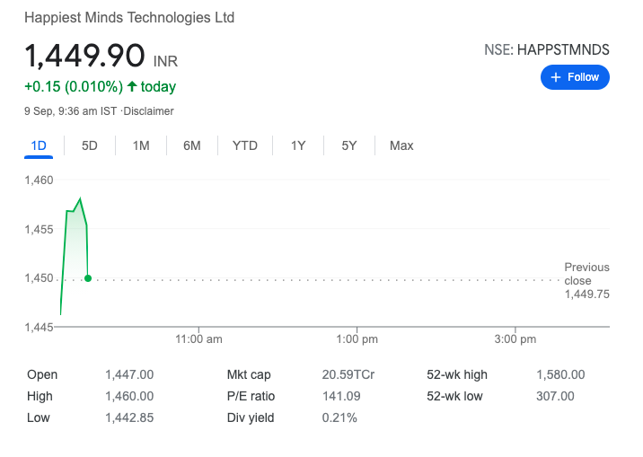
Task: Click the INR currency label
Action: click(165, 61)
